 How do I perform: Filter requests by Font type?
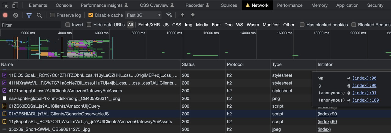tap(216, 25)
